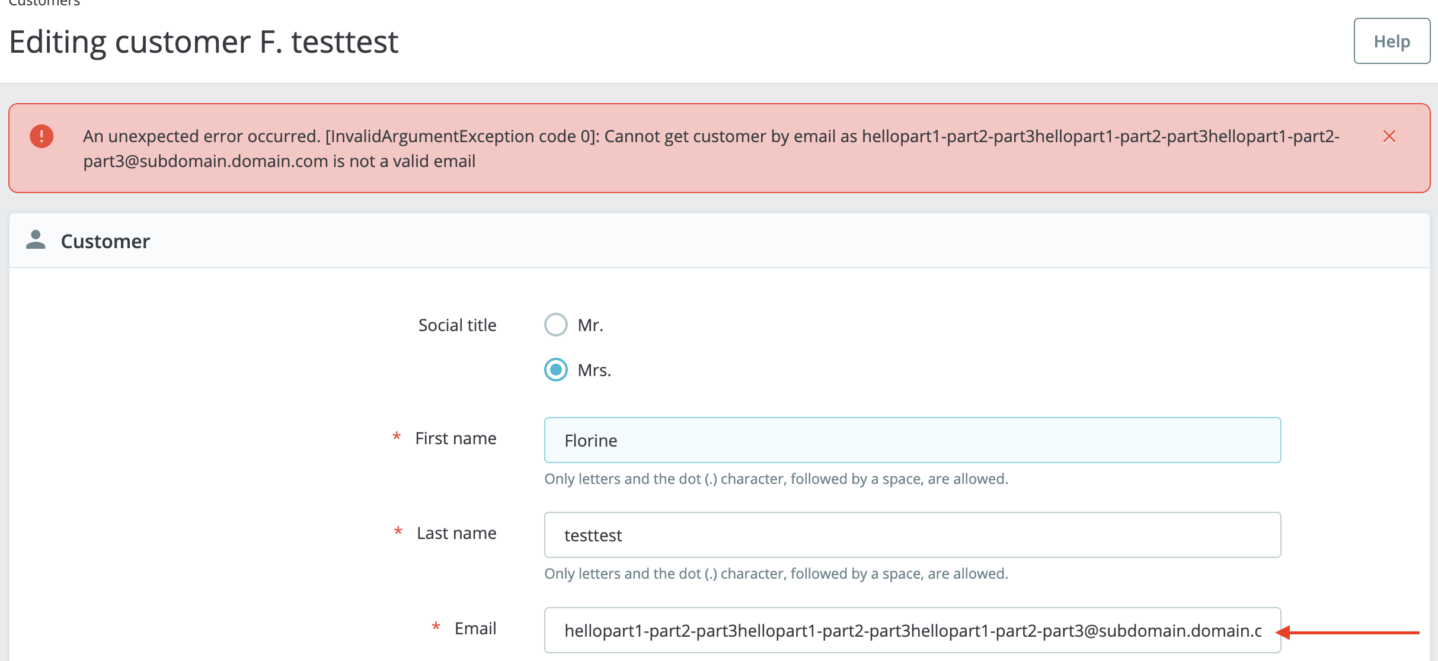Focus the Last name field containing testtest
The width and height of the screenshot is (1438, 661).
[912, 535]
